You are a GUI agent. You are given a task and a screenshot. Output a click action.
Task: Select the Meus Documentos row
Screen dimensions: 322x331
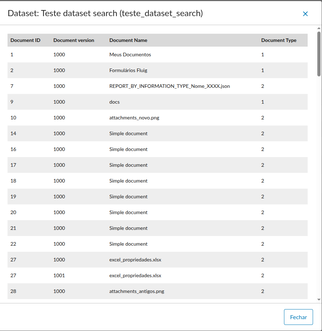(x=130, y=55)
